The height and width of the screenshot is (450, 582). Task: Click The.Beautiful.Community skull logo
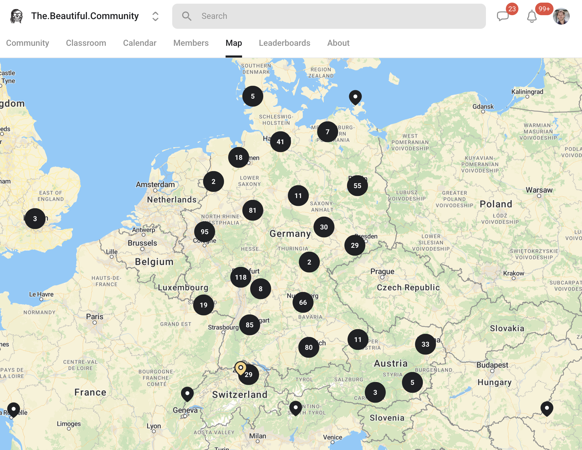[16, 16]
